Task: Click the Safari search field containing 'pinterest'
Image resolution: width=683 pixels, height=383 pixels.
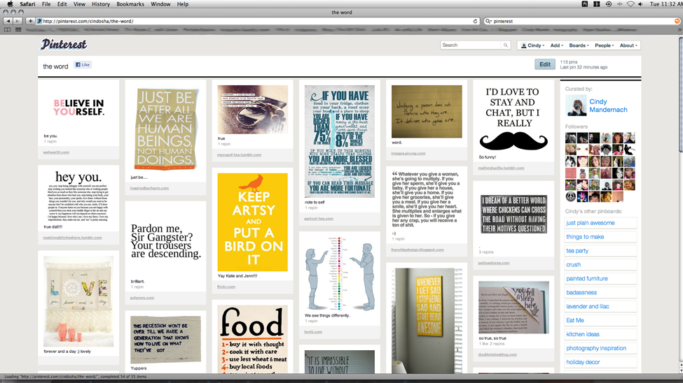Action: pos(581,21)
